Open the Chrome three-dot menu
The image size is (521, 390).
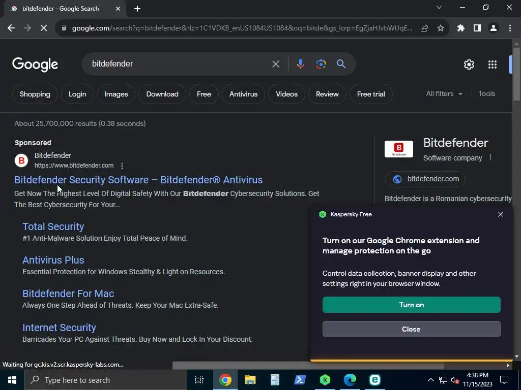coord(510,28)
